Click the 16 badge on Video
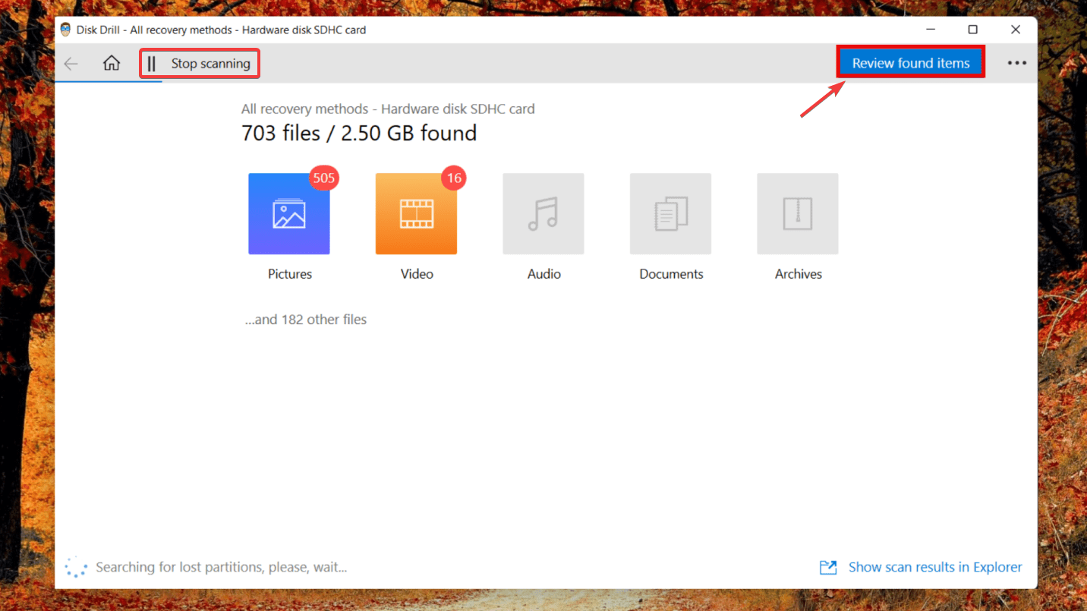Screen dimensions: 1087x611 click(x=454, y=178)
